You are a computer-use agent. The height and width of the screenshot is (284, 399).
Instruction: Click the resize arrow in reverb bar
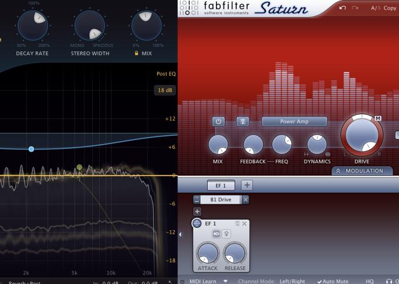[x=170, y=282]
